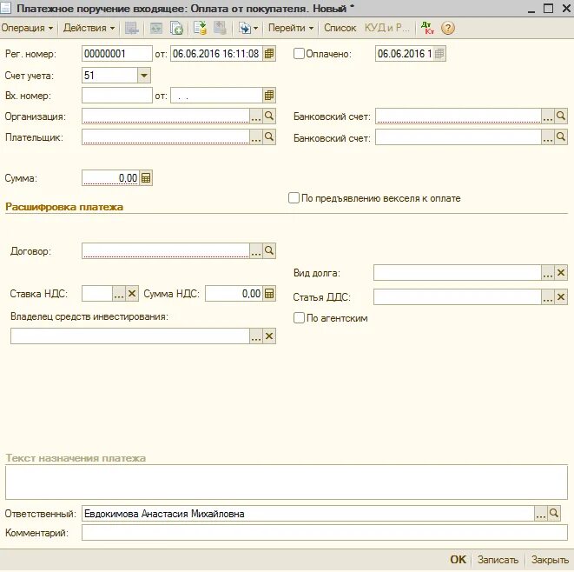This screenshot has width=574, height=572.
Task: Click the greyed-out refresh toolbar icon
Action: pyautogui.click(x=156, y=28)
